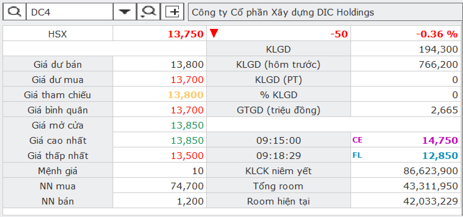The height and width of the screenshot is (217, 463).
Task: Click the KLGD (hôm trước) label
Action: click(x=278, y=64)
